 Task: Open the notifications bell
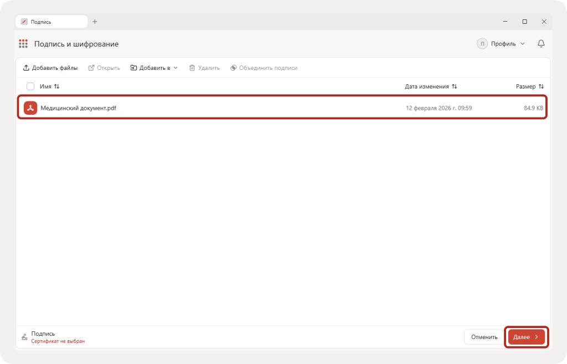point(541,44)
